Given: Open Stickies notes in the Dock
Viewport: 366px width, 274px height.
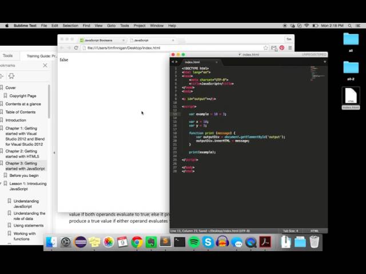Looking at the screenshot, I should point(94,242).
